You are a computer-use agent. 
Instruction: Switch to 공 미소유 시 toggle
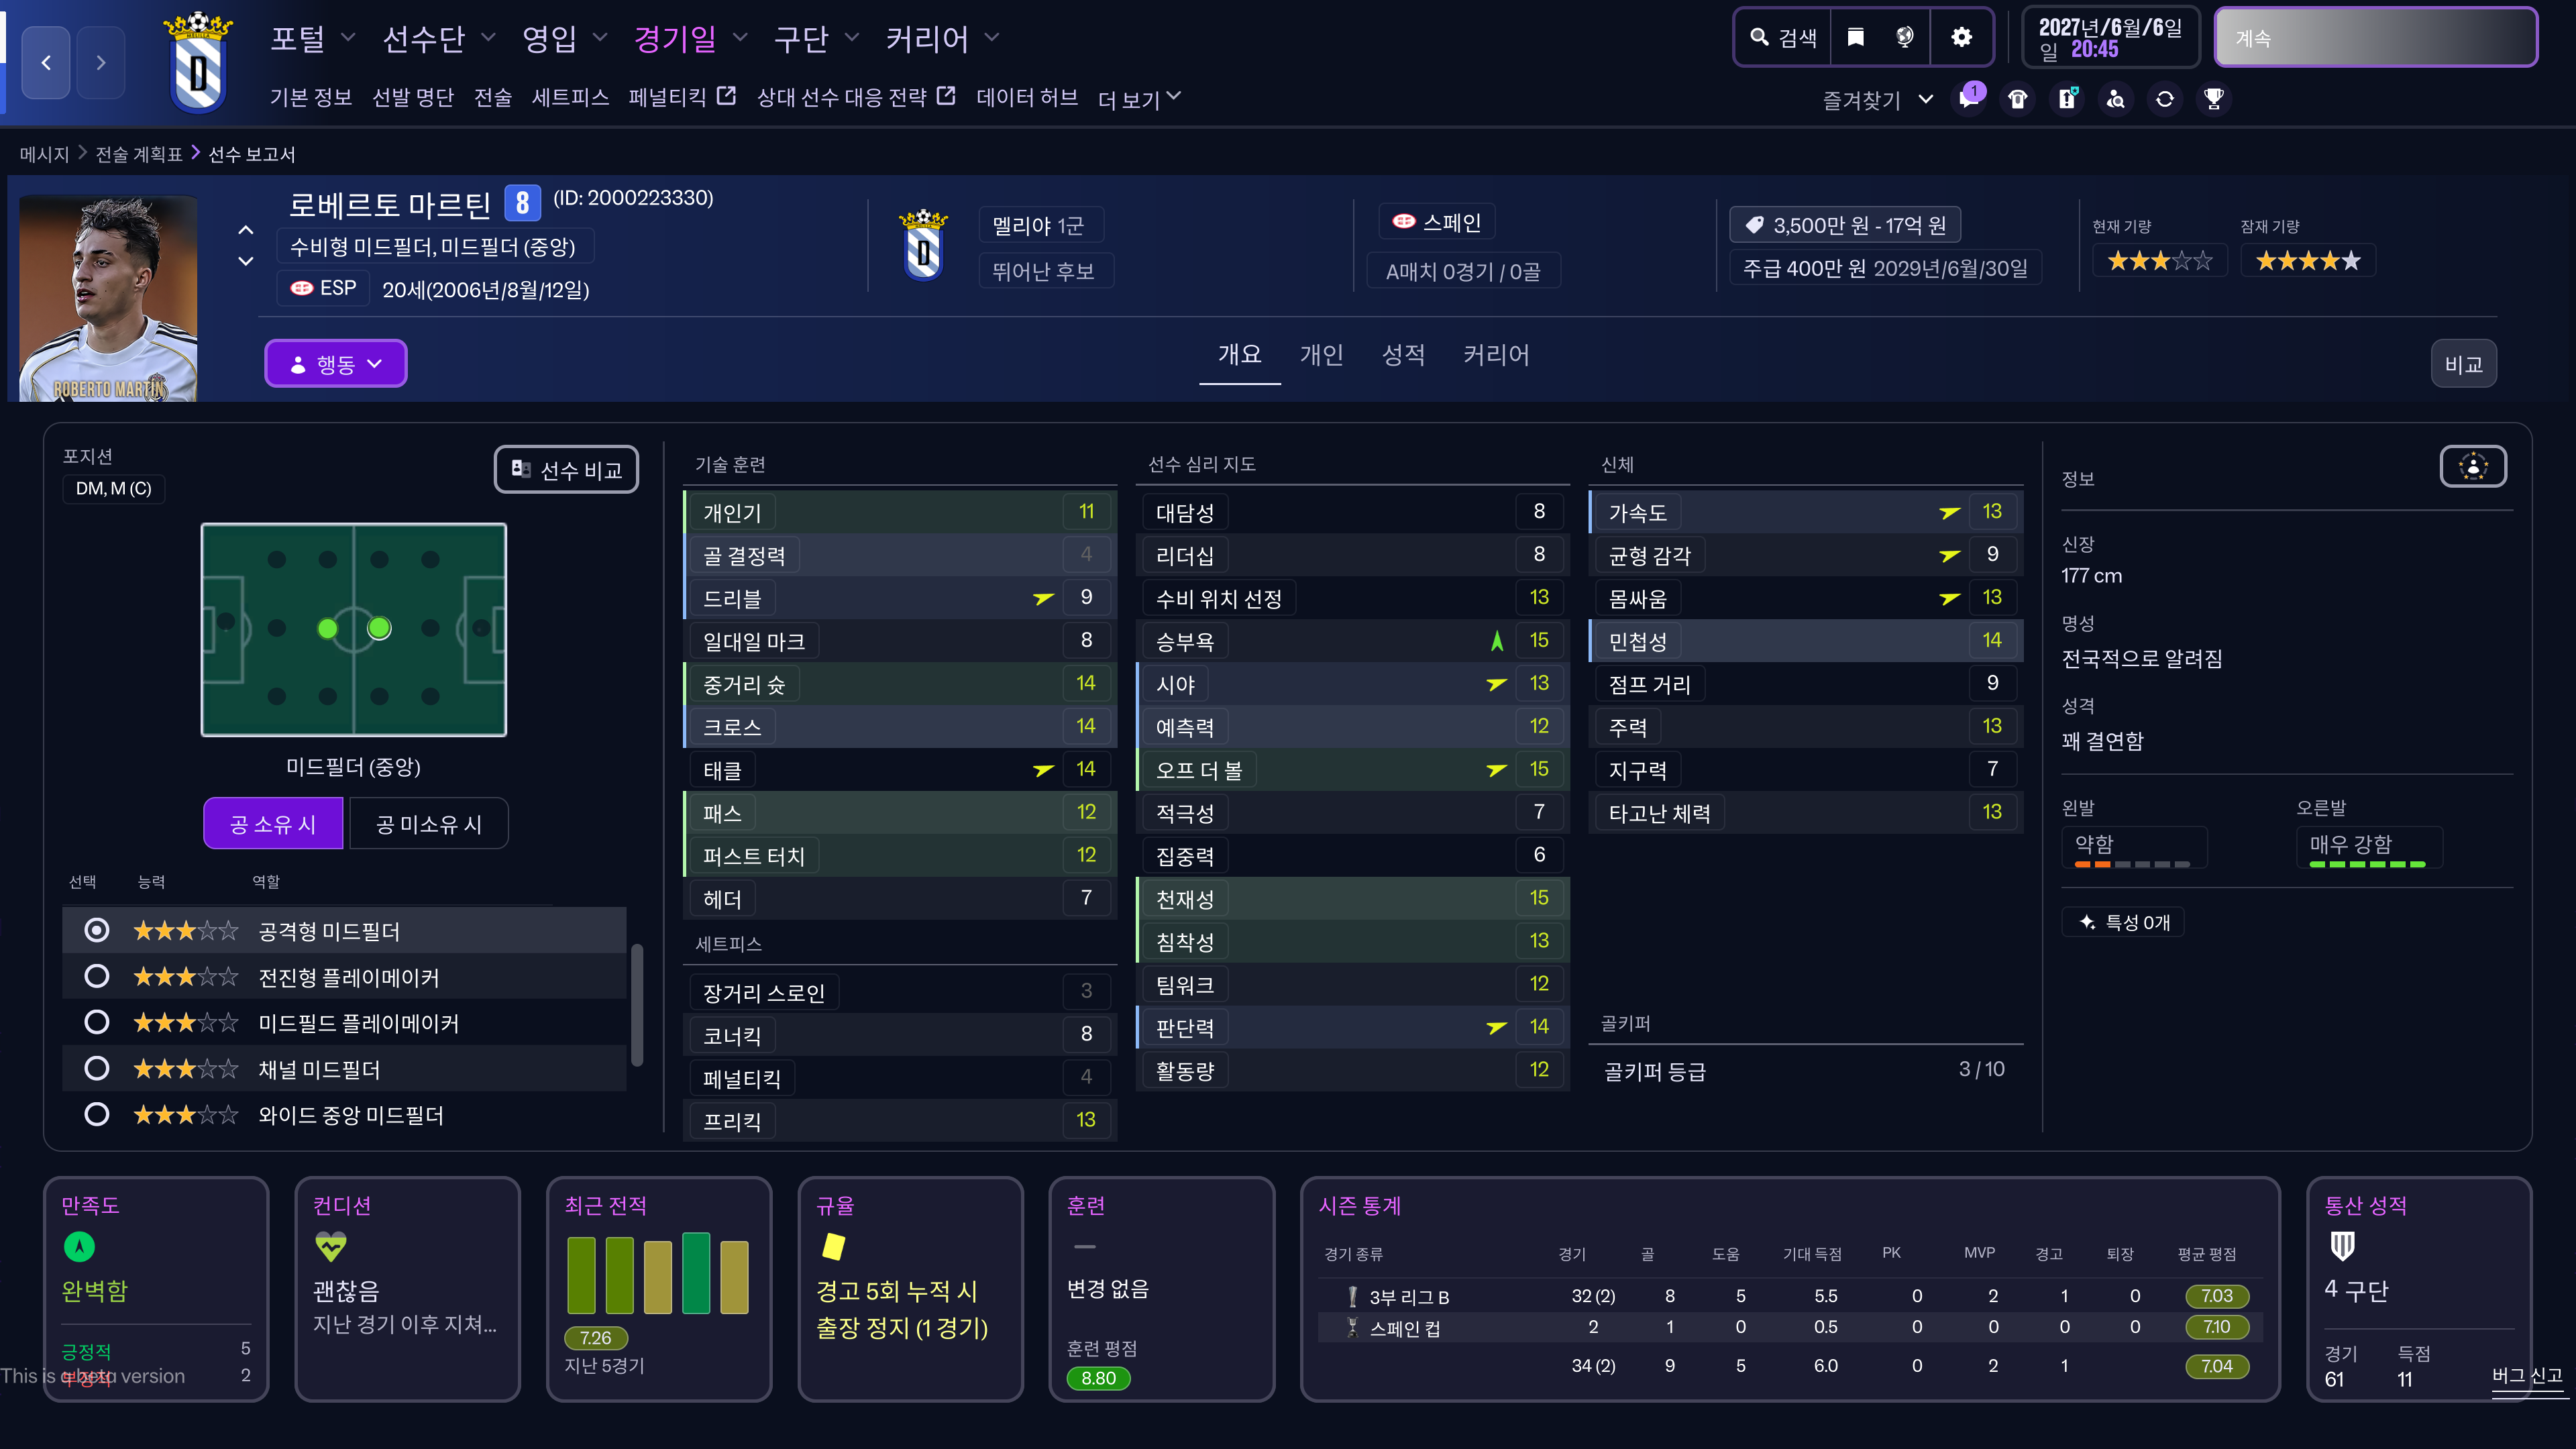pyautogui.click(x=428, y=824)
